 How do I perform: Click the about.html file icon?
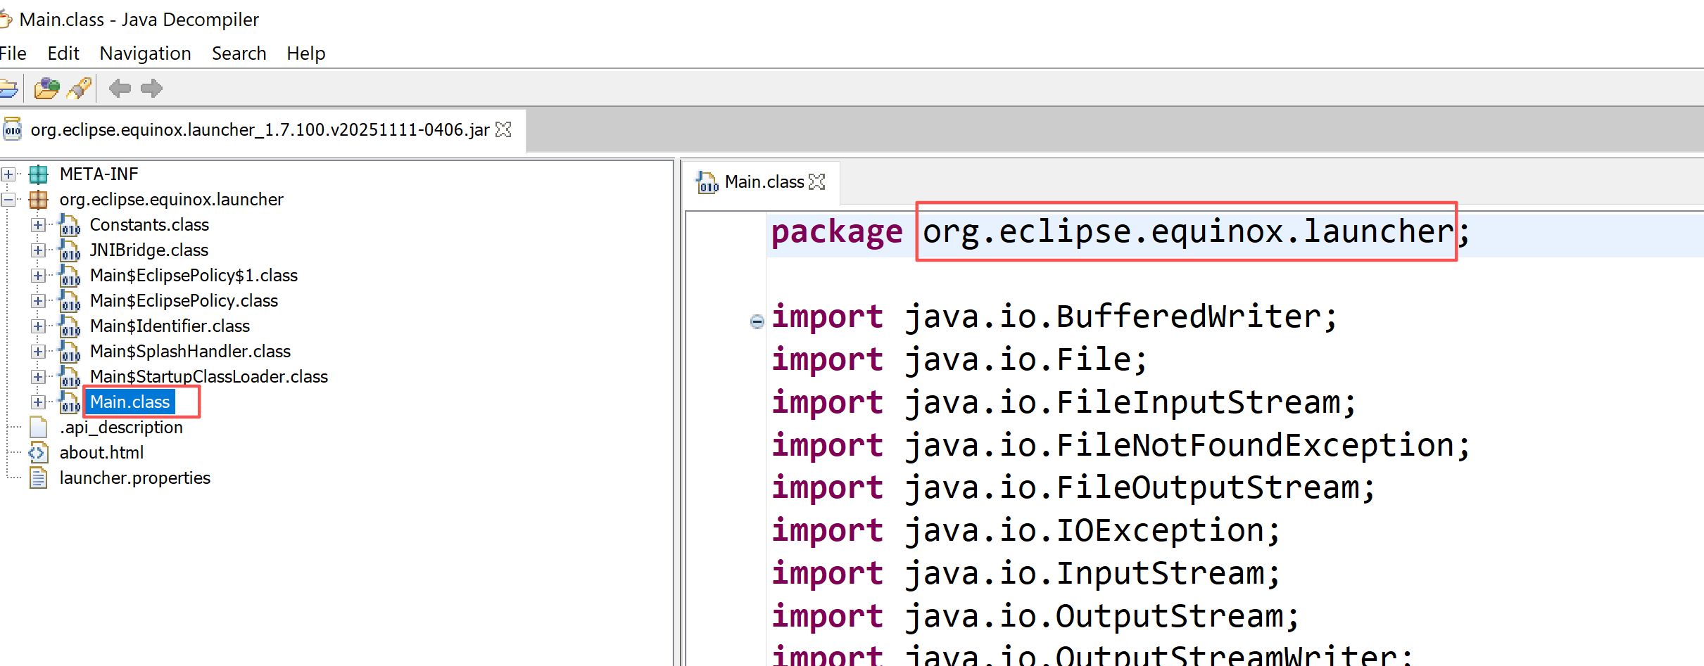[39, 452]
